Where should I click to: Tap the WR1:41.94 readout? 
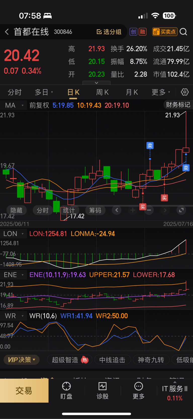pos(76,316)
